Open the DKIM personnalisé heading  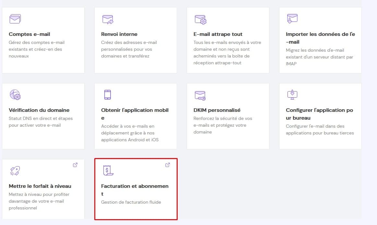[x=217, y=110]
